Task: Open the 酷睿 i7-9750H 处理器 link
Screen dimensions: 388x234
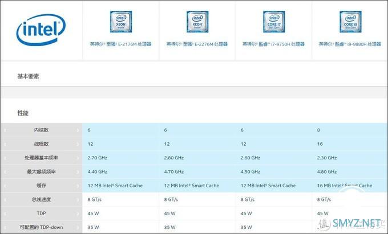Action: click(273, 44)
